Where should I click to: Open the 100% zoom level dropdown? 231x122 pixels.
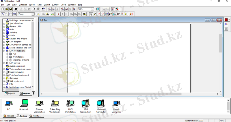(93, 9)
